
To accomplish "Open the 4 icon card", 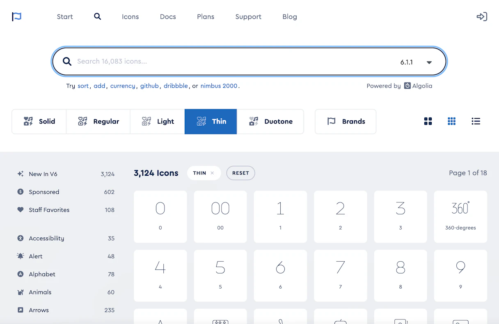I will [160, 276].
